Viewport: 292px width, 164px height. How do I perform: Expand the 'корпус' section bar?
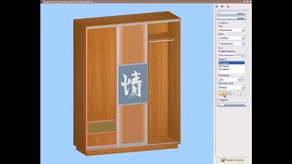(x=231, y=14)
